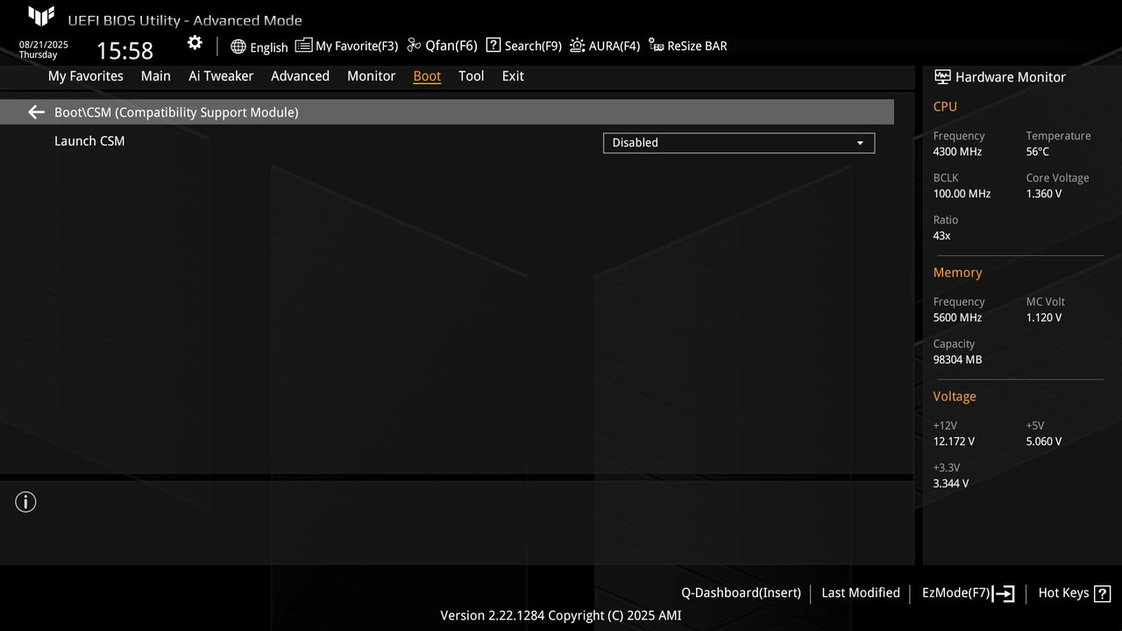This screenshot has width=1122, height=631.
Task: Open Q-Dashboard
Action: click(741, 593)
